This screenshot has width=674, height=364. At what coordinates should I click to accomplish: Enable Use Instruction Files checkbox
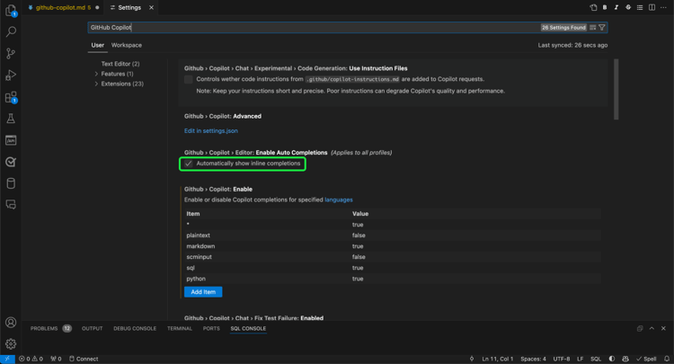189,79
